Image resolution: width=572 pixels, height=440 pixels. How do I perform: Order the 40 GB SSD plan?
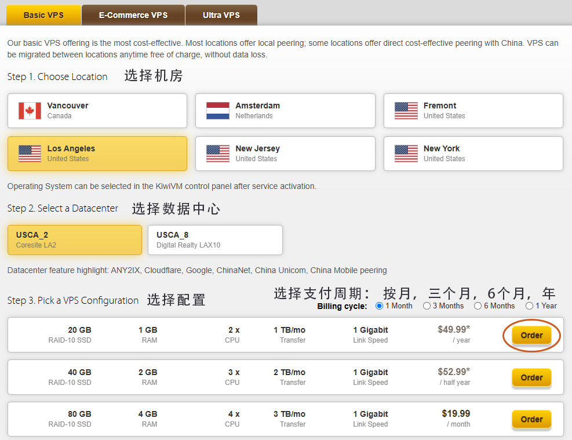tap(531, 377)
